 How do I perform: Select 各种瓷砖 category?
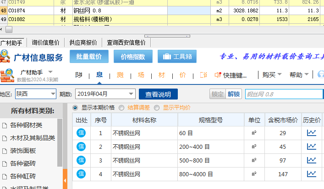23,163
